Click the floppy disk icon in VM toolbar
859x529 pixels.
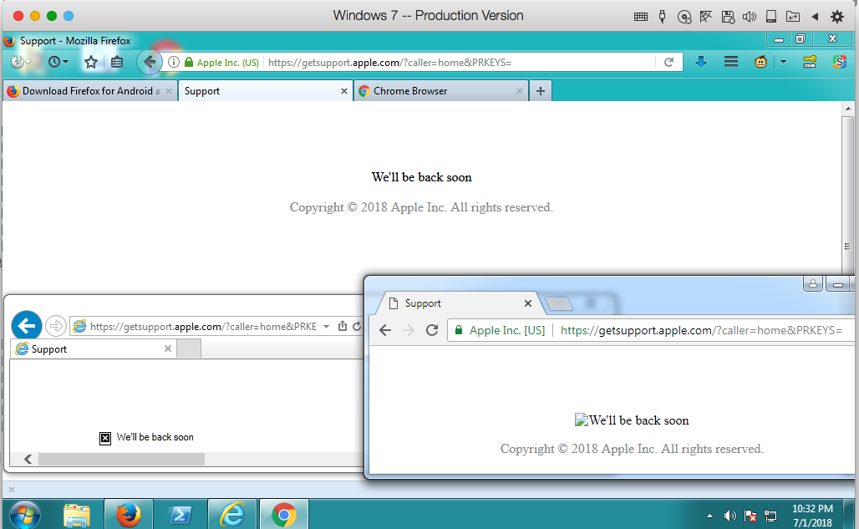coord(728,17)
